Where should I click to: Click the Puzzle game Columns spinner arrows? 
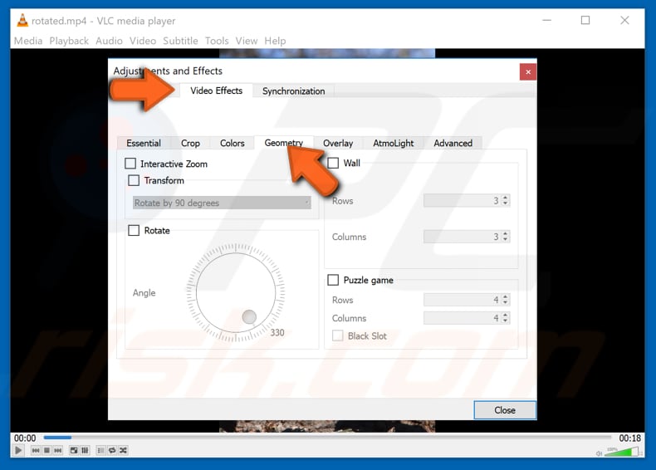[506, 318]
